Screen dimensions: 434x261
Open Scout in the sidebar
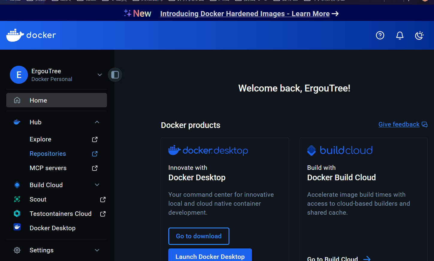pos(38,199)
